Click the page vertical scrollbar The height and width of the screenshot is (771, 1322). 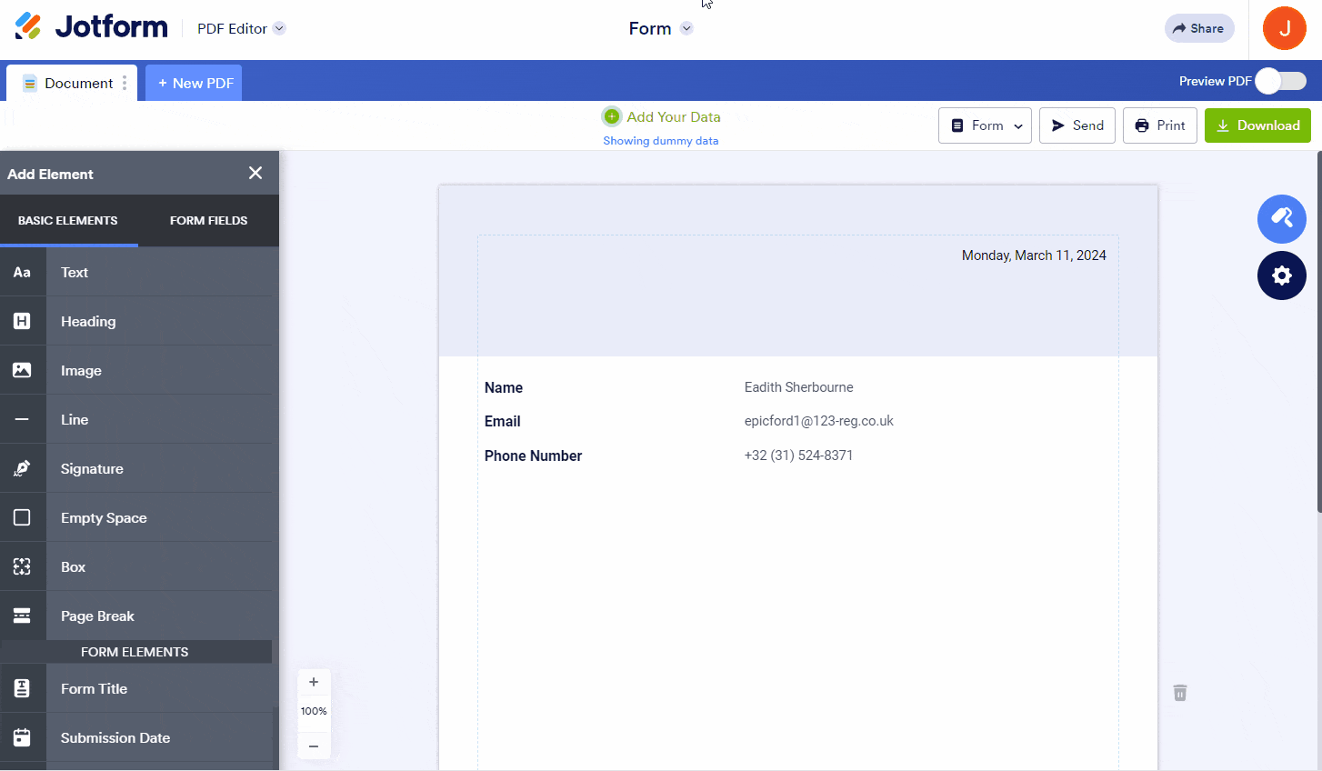point(1319,332)
